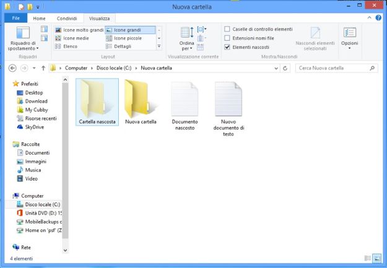Switch to the Visualizza tab

coord(100,19)
